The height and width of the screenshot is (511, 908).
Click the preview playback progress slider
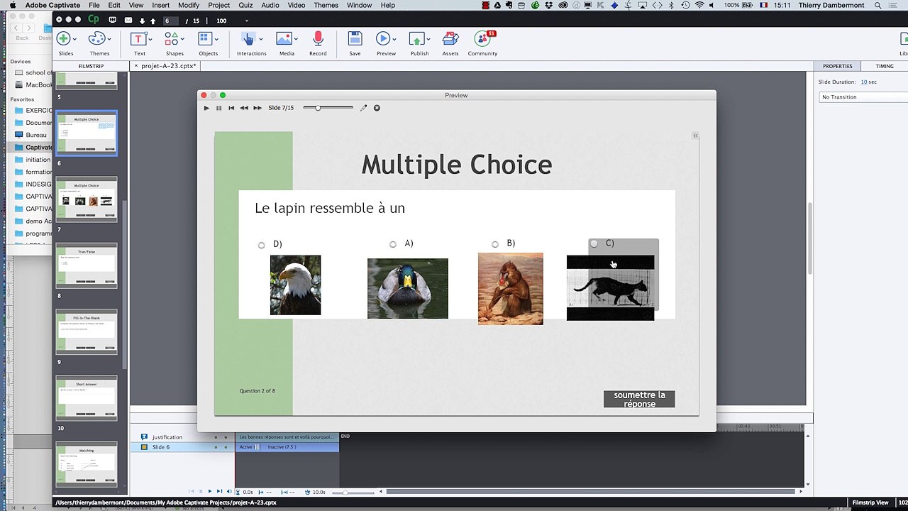pyautogui.click(x=328, y=108)
